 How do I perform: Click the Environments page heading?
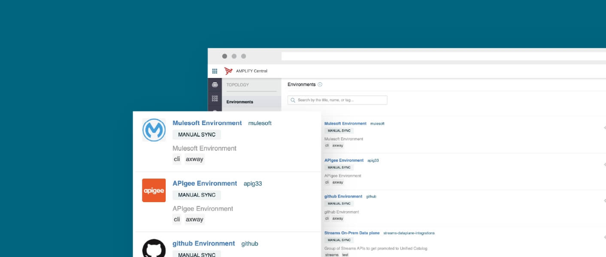(301, 84)
